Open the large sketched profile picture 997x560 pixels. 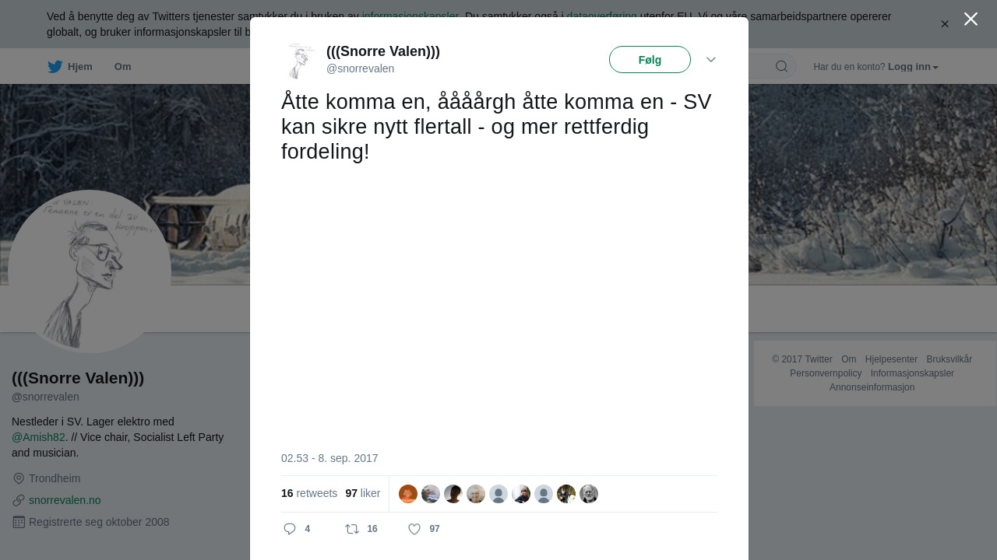point(90,271)
